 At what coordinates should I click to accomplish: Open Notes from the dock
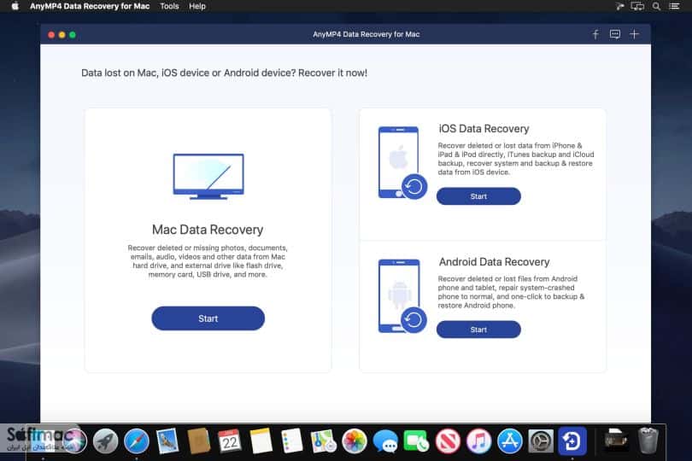261,441
